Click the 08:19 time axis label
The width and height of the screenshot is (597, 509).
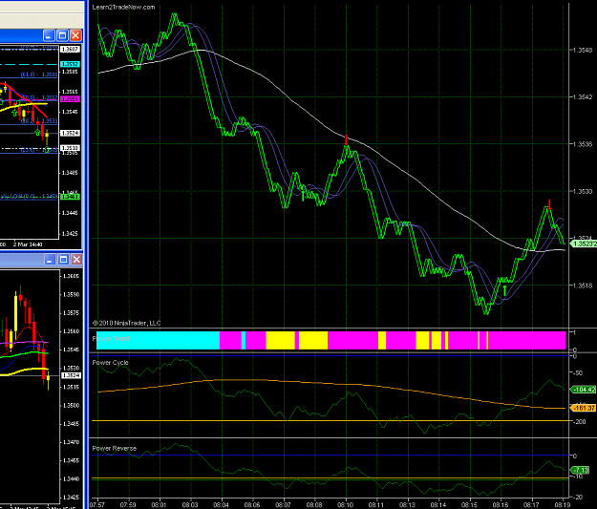(x=562, y=505)
